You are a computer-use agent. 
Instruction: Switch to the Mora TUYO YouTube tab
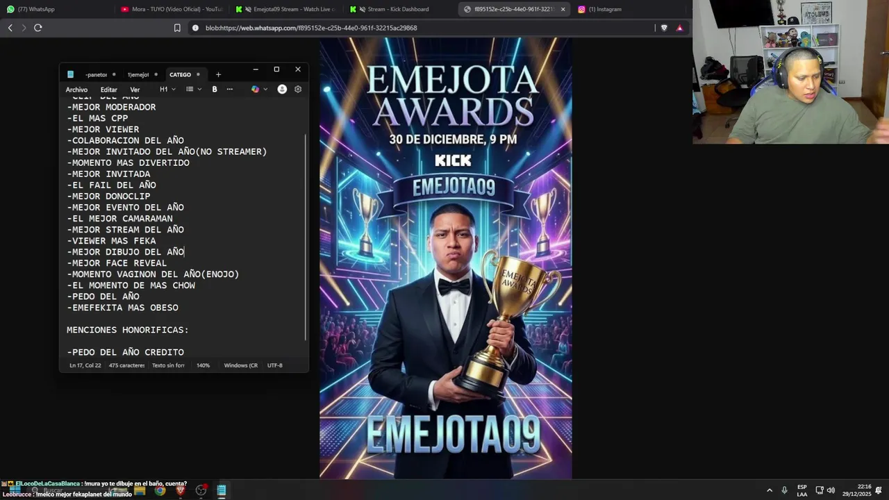[172, 9]
